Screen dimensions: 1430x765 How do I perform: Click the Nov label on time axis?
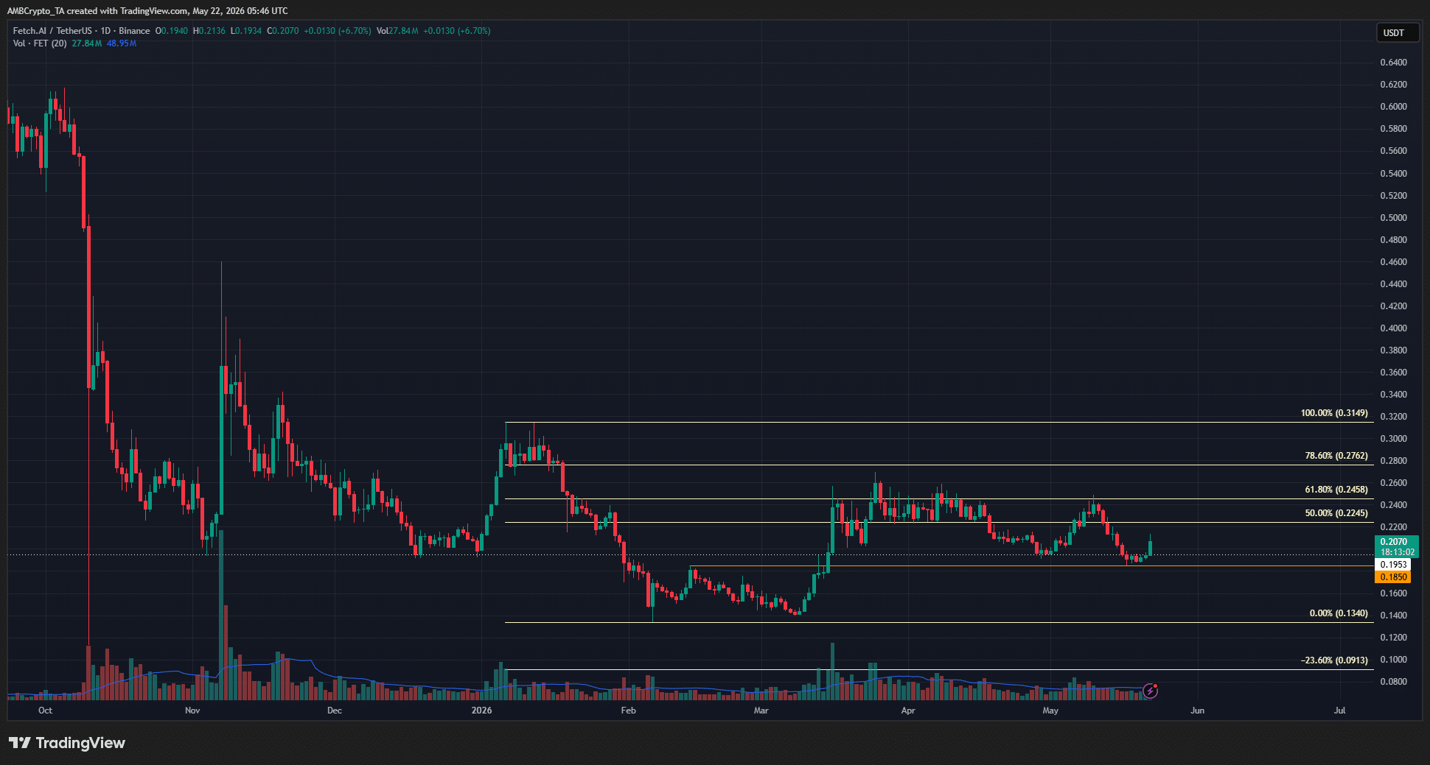(192, 711)
